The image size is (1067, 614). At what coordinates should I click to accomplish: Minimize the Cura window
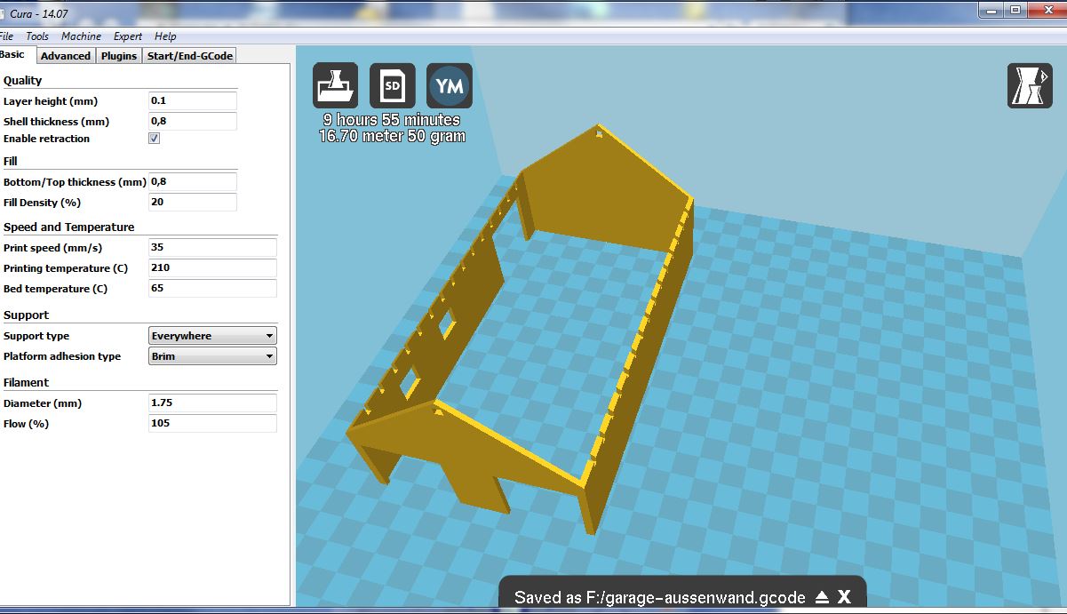[x=991, y=10]
